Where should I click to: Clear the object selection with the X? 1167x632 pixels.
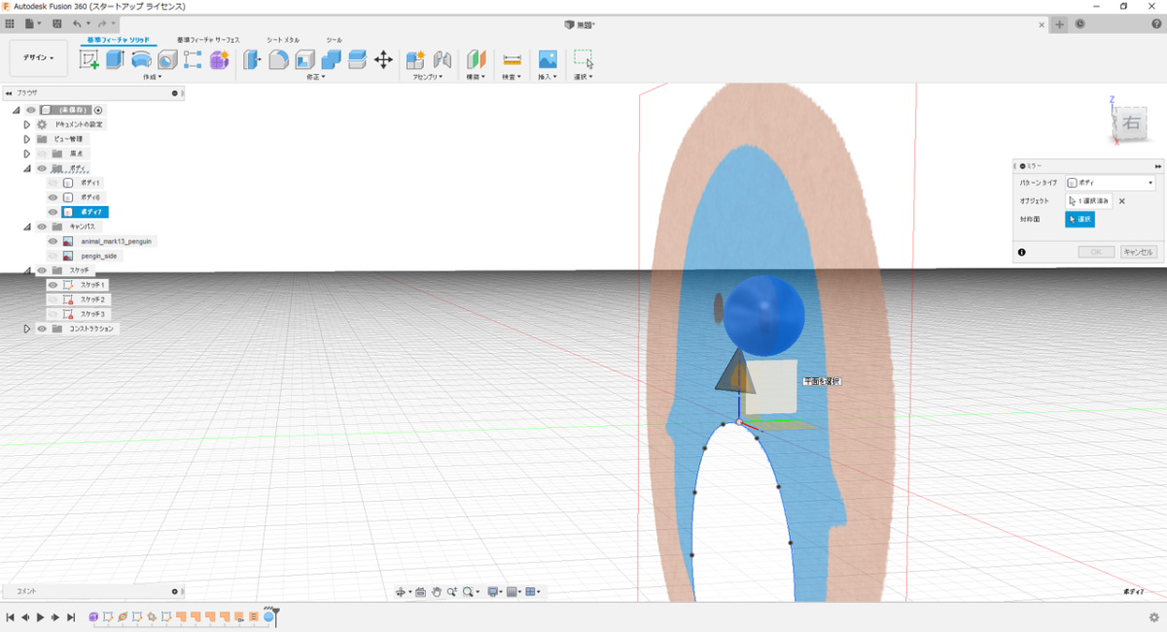point(1121,201)
